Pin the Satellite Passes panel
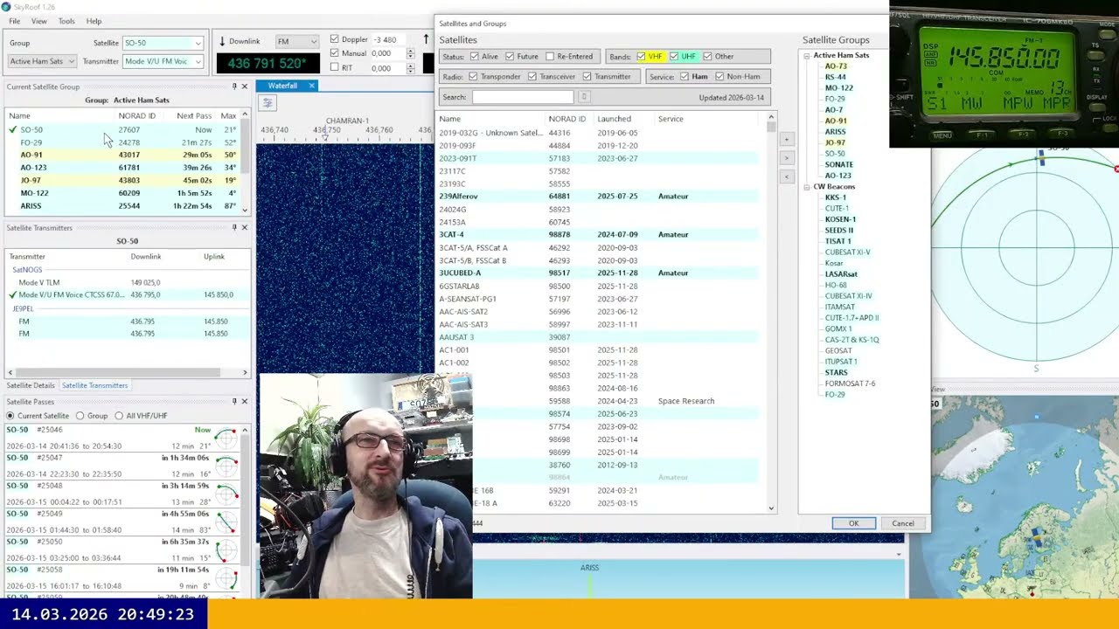The image size is (1119, 629). (234, 402)
